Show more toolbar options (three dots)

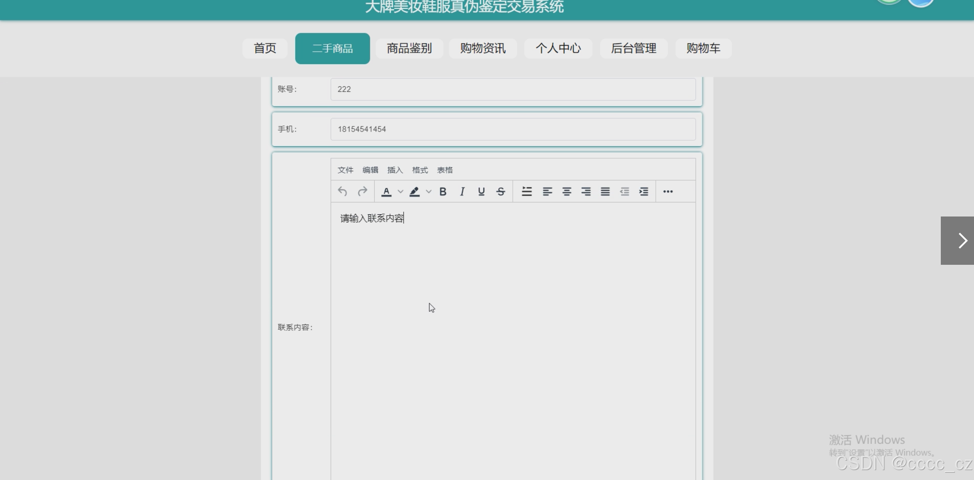[668, 191]
